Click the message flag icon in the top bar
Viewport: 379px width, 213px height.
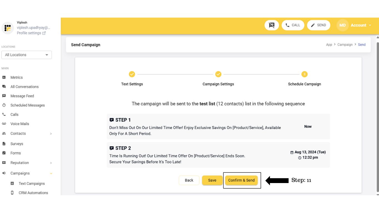coord(272,25)
